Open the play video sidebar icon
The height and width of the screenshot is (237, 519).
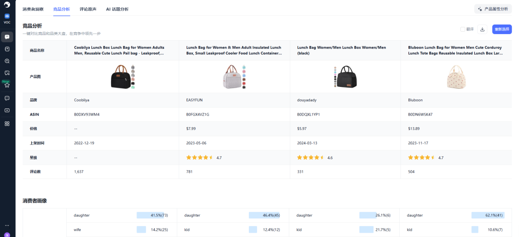tap(7, 110)
